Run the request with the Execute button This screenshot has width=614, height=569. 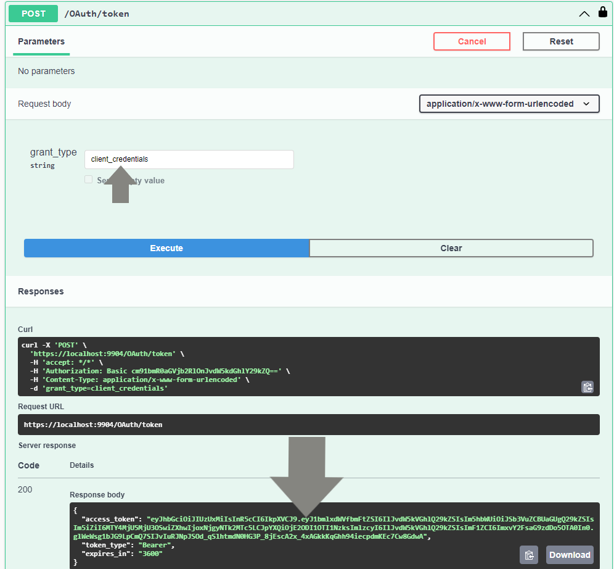click(x=166, y=248)
